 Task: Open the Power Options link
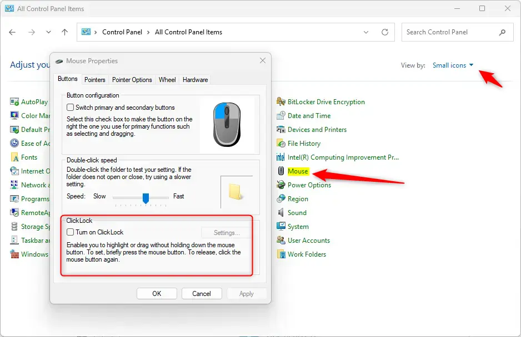coord(309,185)
